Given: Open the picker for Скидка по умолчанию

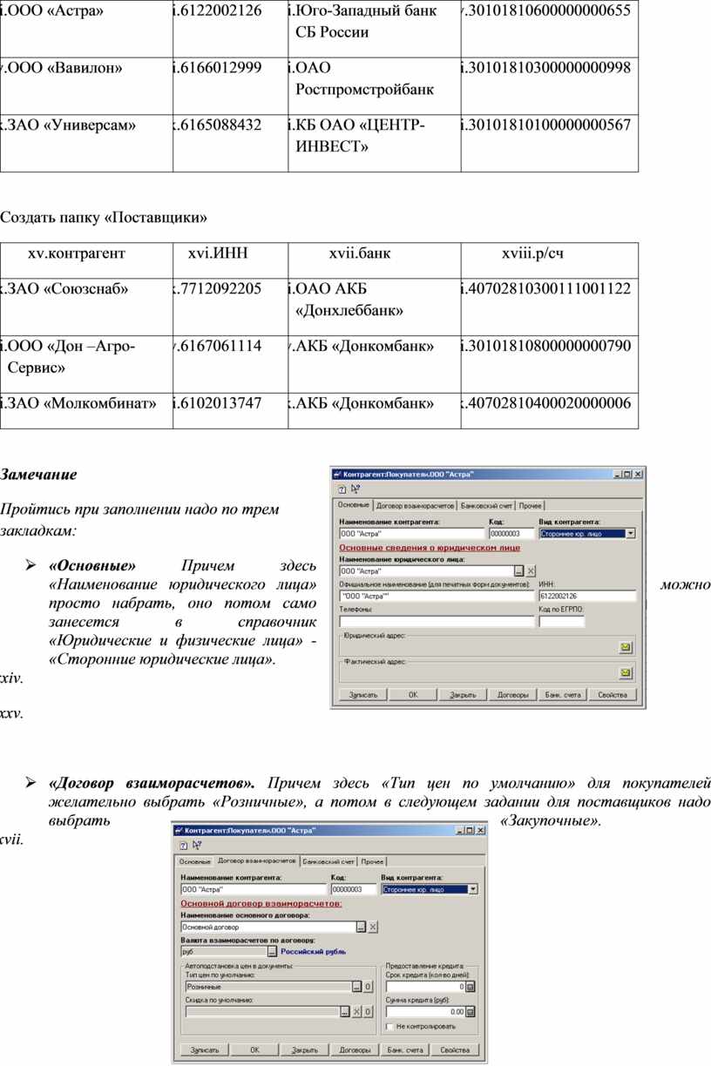Looking at the screenshot, I should click(345, 1012).
